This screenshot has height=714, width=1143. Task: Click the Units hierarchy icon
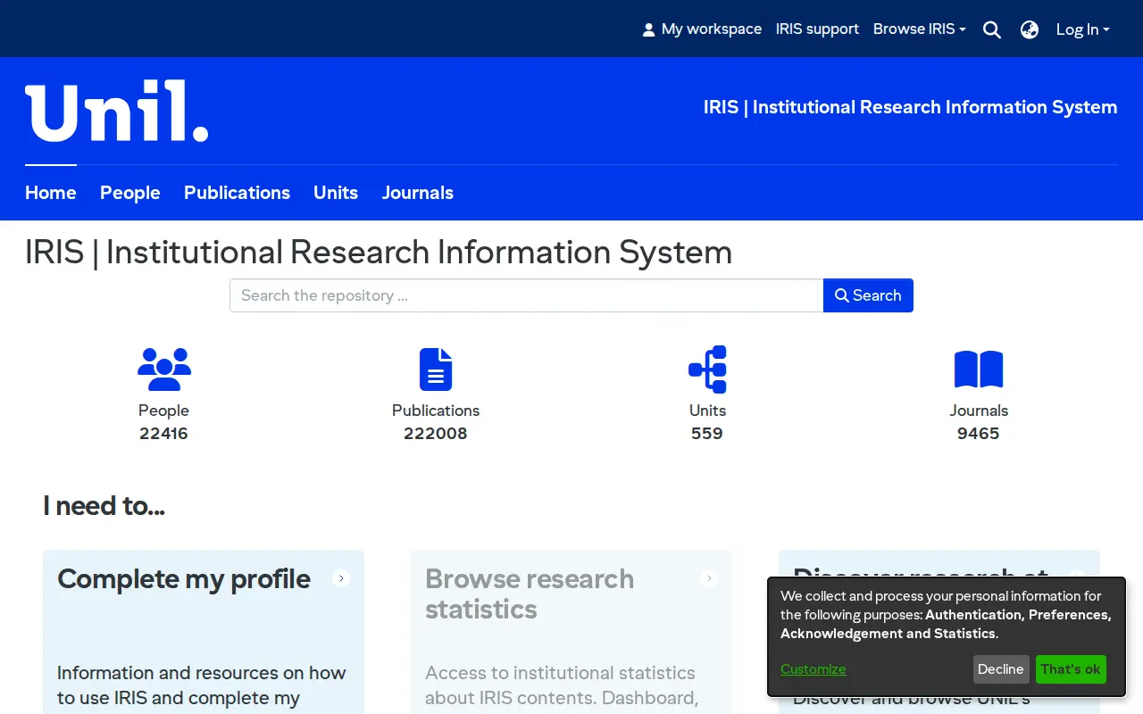click(707, 369)
